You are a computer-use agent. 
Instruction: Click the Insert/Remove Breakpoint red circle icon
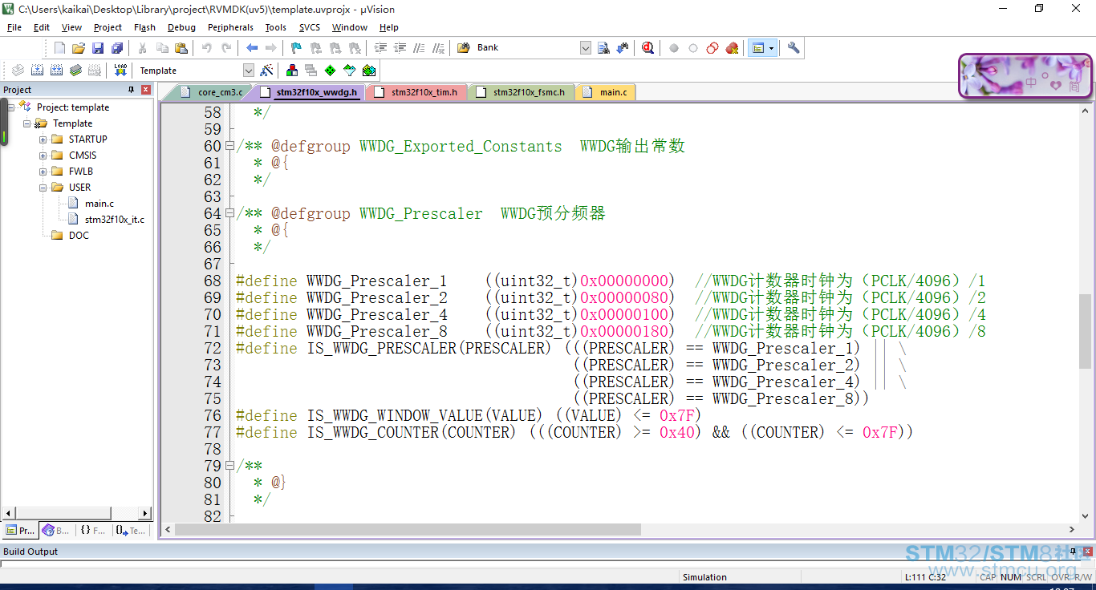674,48
